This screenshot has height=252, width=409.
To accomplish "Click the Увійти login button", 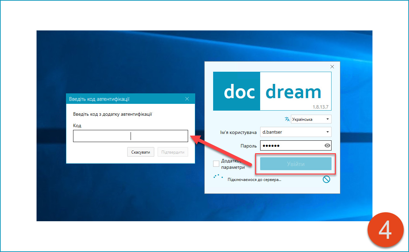I will [x=295, y=164].
